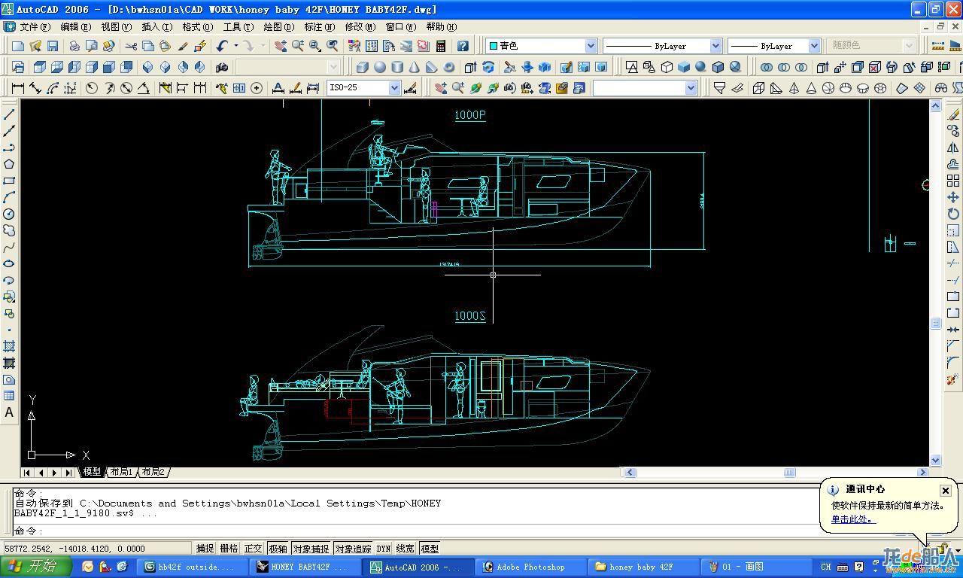Viewport: 963px width, 578px height.
Task: Switch to the 布局1 layout tab
Action: [x=120, y=472]
